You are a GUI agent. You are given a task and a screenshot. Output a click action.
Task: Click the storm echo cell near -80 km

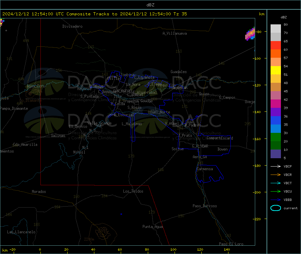coord(250,34)
